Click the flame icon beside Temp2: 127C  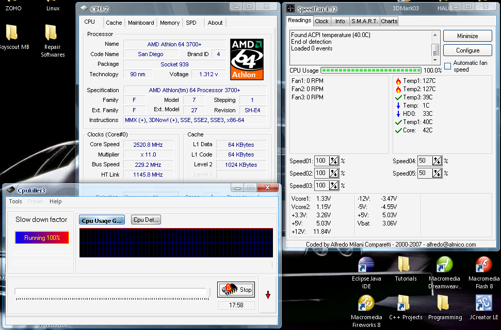(x=398, y=89)
